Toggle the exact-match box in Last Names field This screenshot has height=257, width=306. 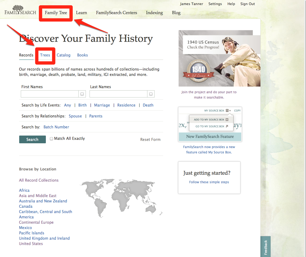(151, 94)
